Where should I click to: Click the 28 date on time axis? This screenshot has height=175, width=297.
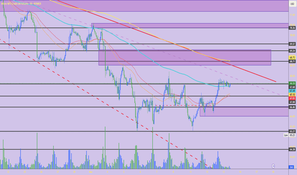coord(74,172)
